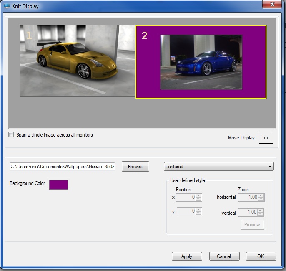This screenshot has width=286, height=271.
Task: Click the Position x value field
Action: [186, 197]
